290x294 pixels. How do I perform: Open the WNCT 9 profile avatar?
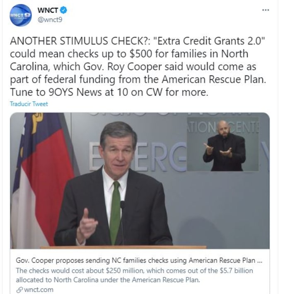coord(21,15)
